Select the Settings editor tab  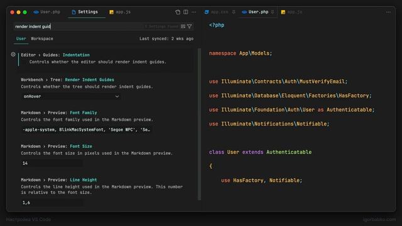click(x=87, y=12)
